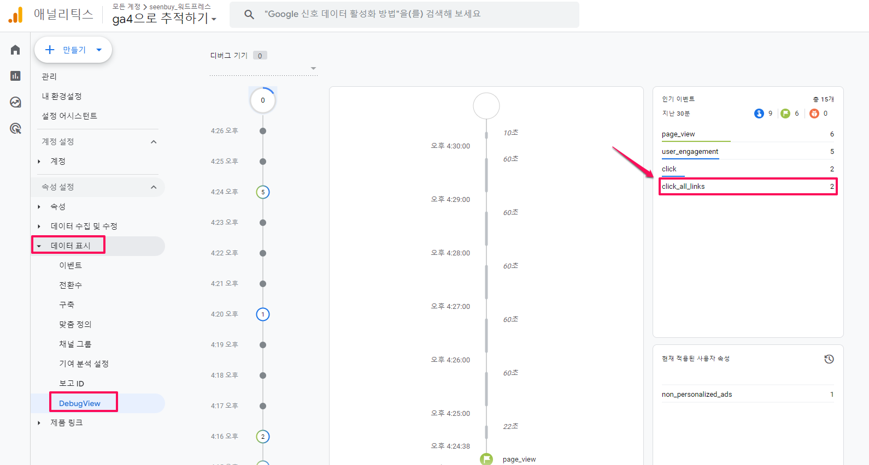Select the 4:26 오후 minute dot

pos(263,131)
